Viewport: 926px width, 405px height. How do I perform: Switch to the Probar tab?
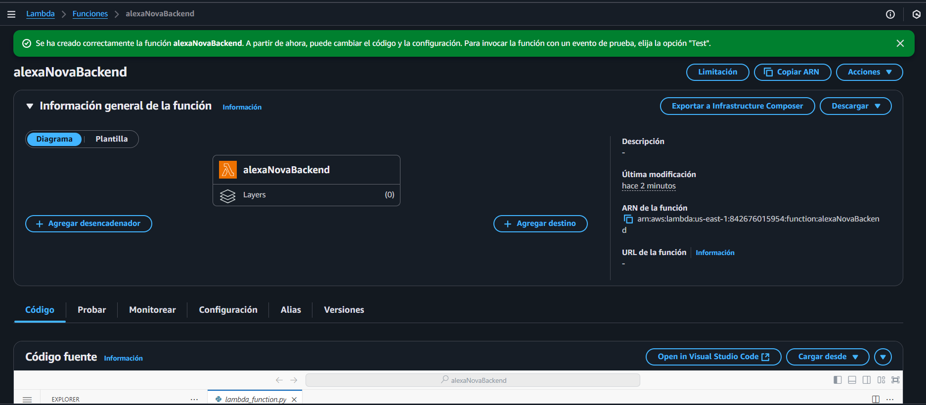(91, 310)
